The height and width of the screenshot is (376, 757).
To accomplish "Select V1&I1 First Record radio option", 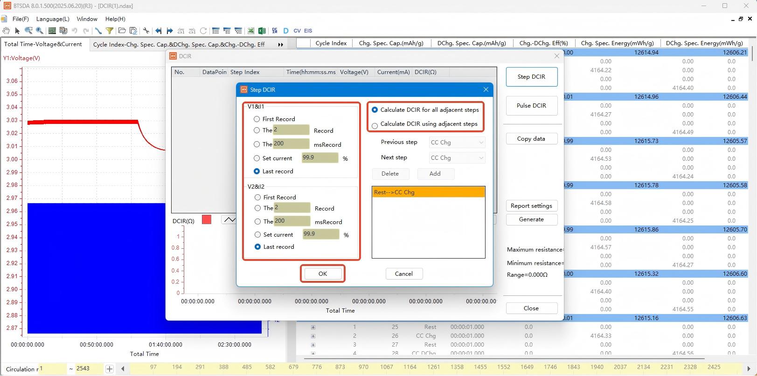I will coord(257,119).
